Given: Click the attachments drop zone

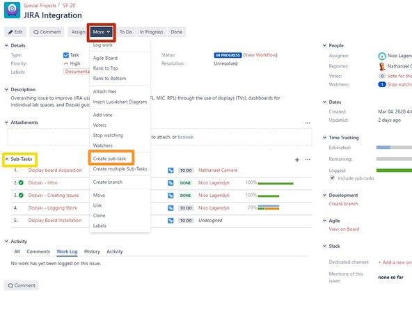Looking at the screenshot, I should 159,137.
